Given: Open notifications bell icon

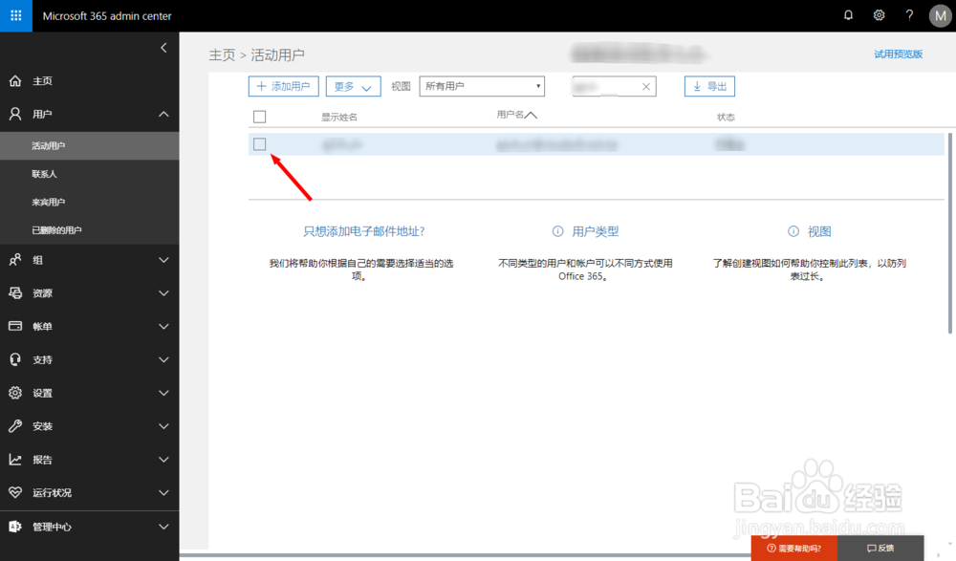Looking at the screenshot, I should pos(848,15).
